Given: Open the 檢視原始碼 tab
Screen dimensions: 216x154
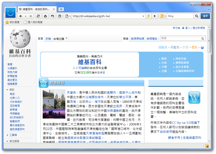Looking at the screenshot, I should 137,39.
